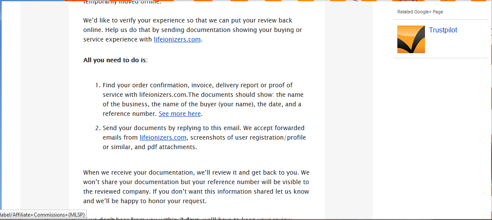This screenshot has height=220, width=492.
Task: Open lifeionizers.com link in step 2
Action: [163, 137]
